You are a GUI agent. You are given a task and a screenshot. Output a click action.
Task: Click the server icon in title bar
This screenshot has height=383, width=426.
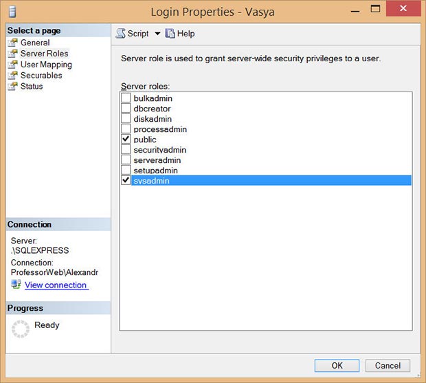click(x=12, y=12)
